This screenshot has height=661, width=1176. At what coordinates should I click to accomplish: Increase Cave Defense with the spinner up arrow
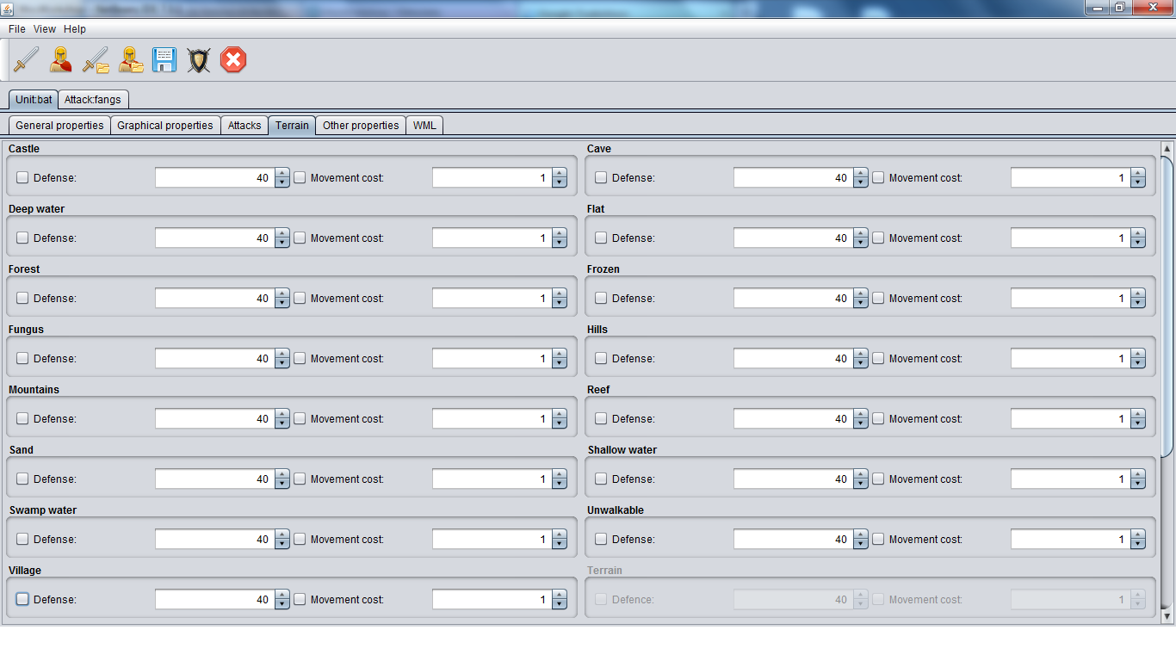tap(861, 173)
